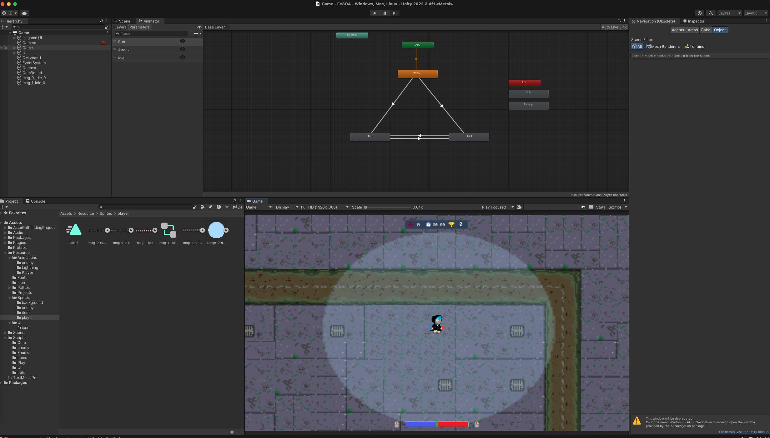Add a new Animator parameter
Screen dimensions: 770x438
tap(198, 33)
